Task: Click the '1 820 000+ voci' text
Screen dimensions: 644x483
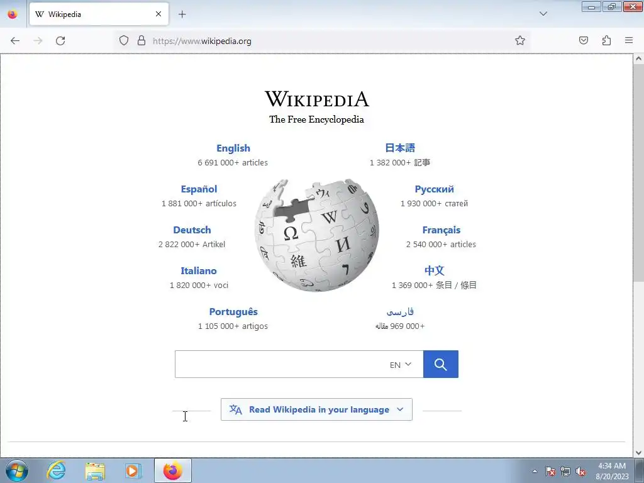Action: click(199, 285)
